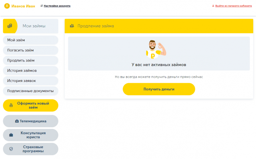Click the shield icon beside Страховые программы
The image size is (256, 159).
(x=11, y=149)
